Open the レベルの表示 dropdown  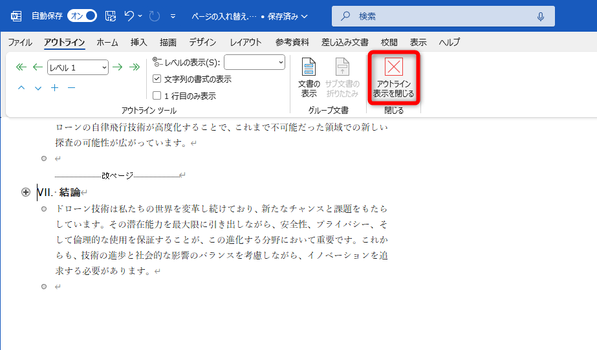point(254,62)
